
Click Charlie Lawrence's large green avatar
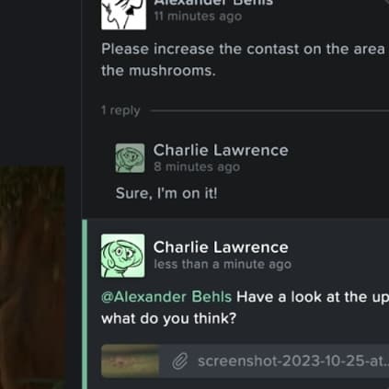[x=123, y=256]
